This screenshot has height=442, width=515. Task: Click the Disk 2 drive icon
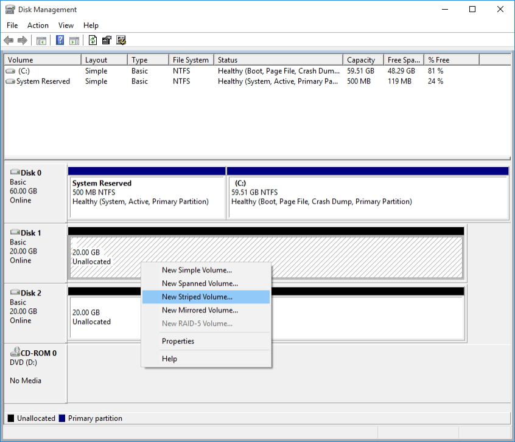(x=15, y=292)
